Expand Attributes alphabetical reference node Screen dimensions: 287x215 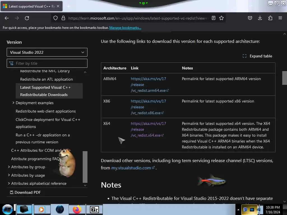tap(9, 183)
